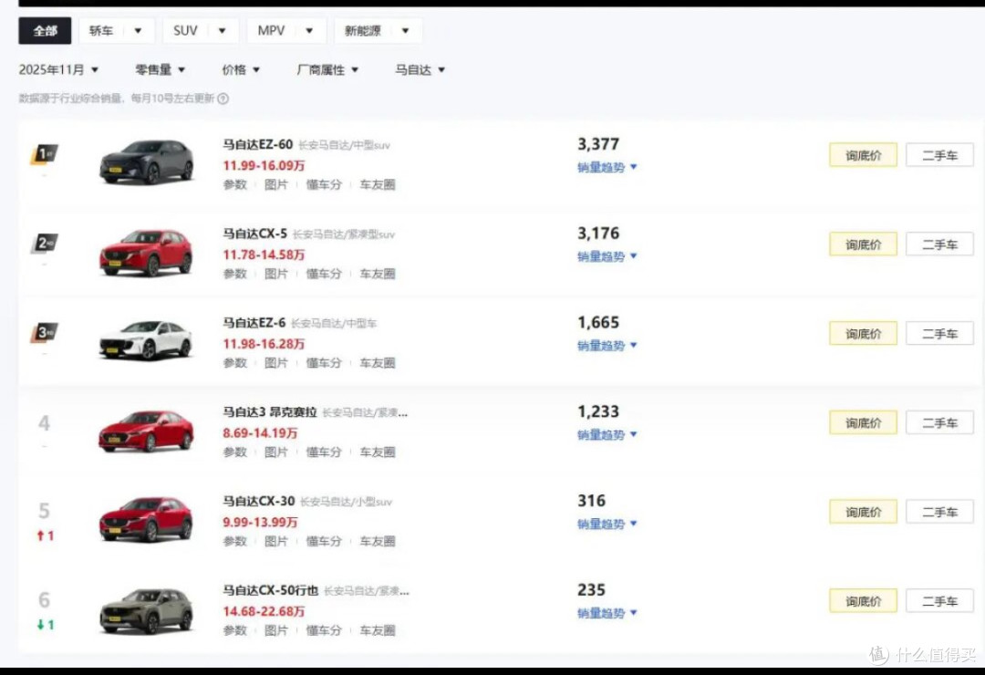Click 二手车 for 马自达3 昂克赛拉
Viewport: 985px width, 675px height.
[939, 423]
